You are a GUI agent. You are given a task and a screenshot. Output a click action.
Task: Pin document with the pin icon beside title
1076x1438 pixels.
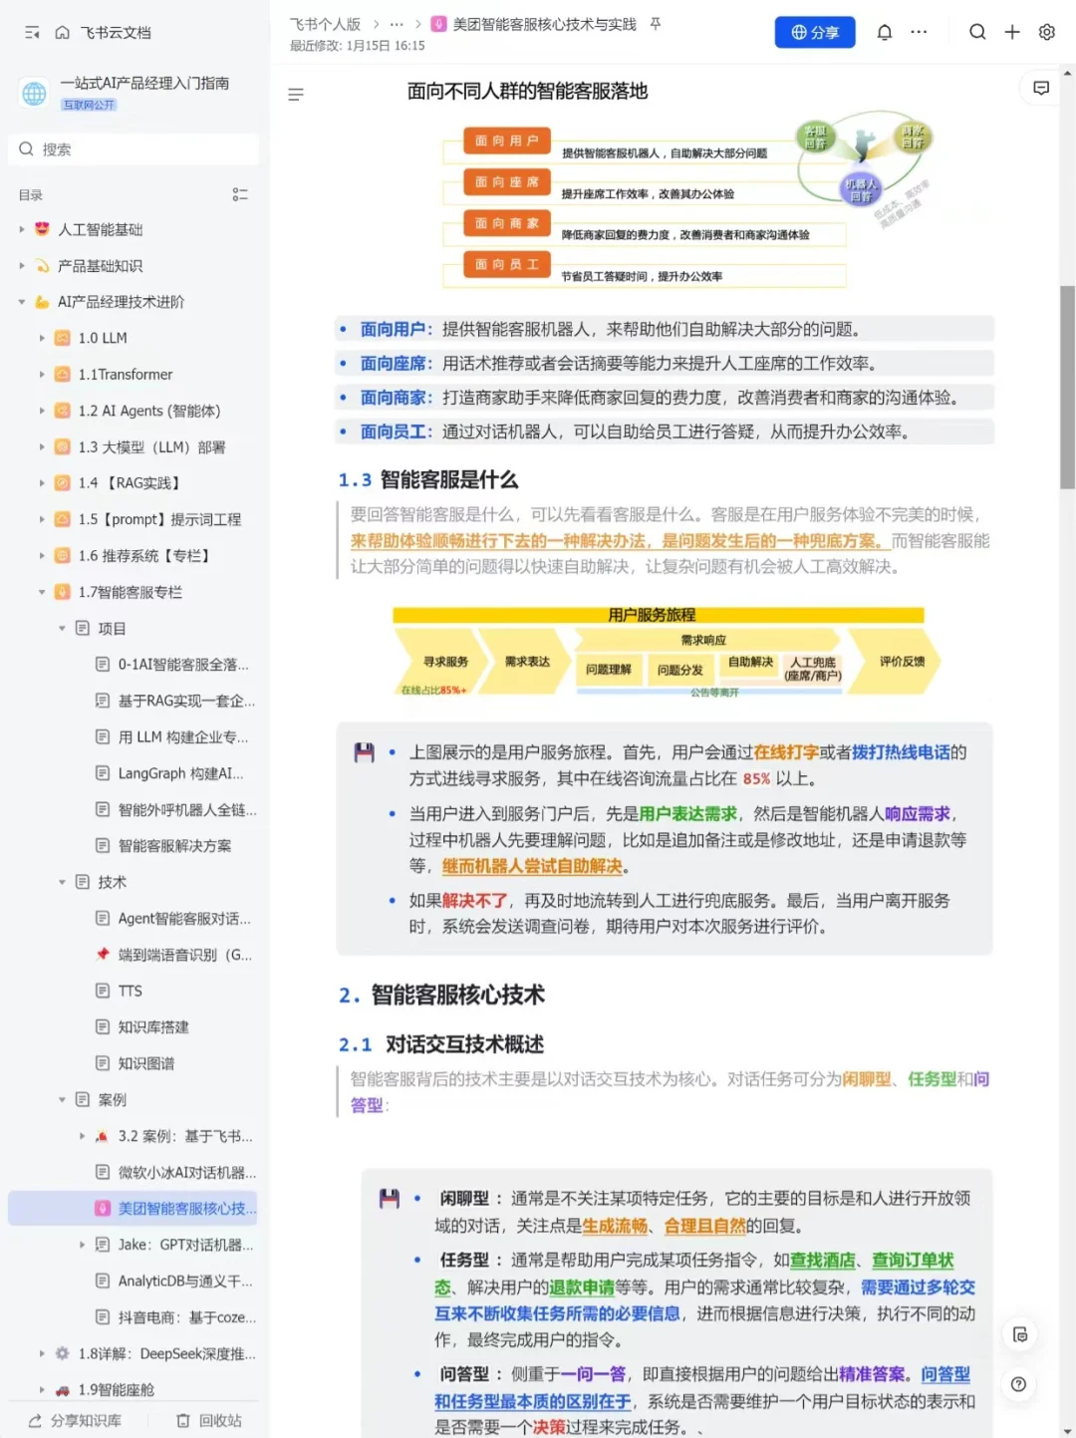tap(656, 24)
